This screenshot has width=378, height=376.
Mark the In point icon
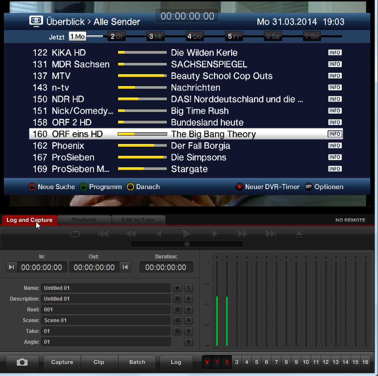click(11, 267)
